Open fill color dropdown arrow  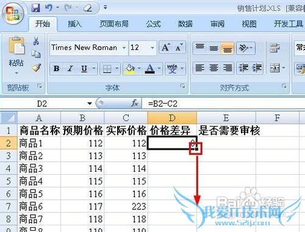(139, 68)
